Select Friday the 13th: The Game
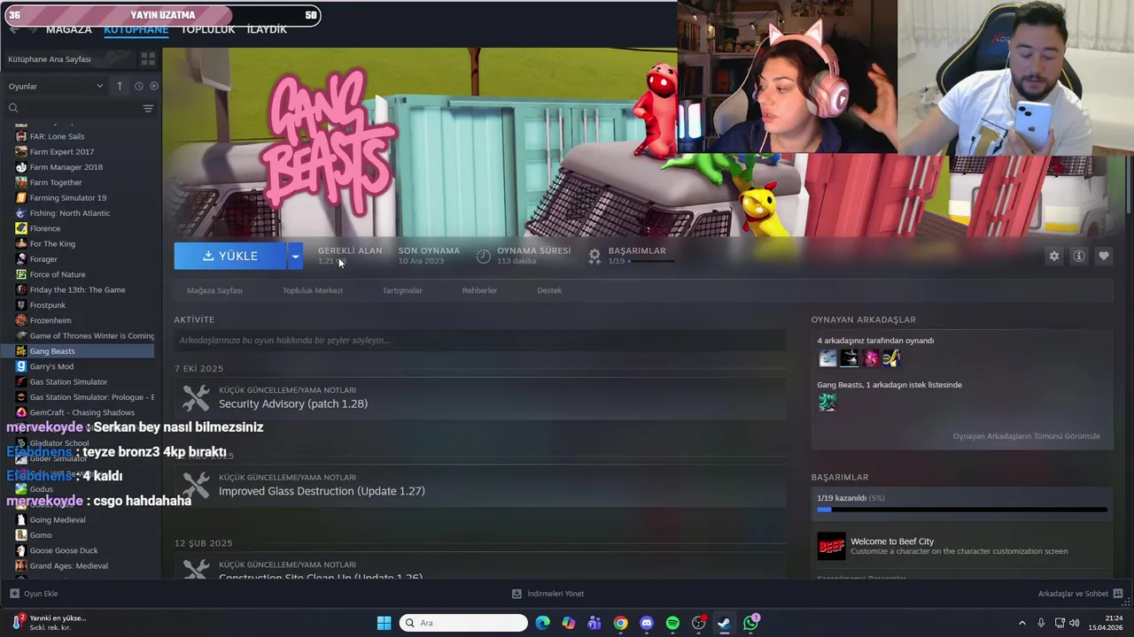Image resolution: width=1134 pixels, height=637 pixels. pos(80,289)
